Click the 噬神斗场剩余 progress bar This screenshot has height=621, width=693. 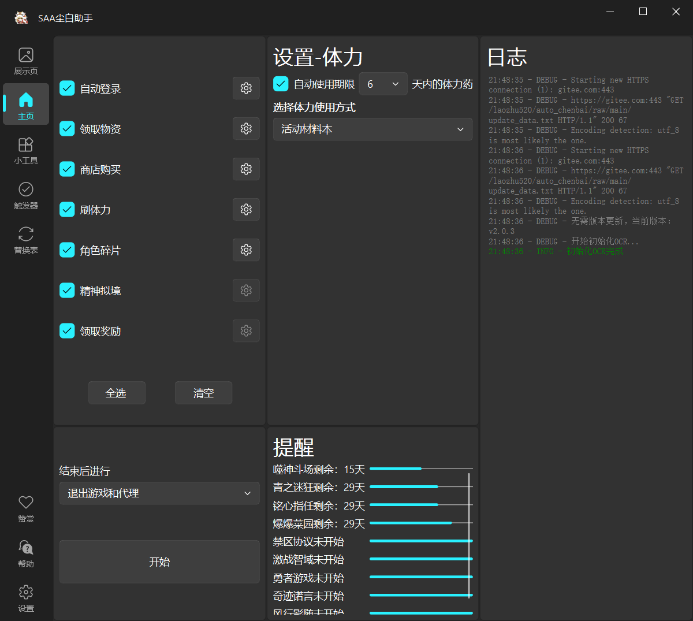coord(421,468)
